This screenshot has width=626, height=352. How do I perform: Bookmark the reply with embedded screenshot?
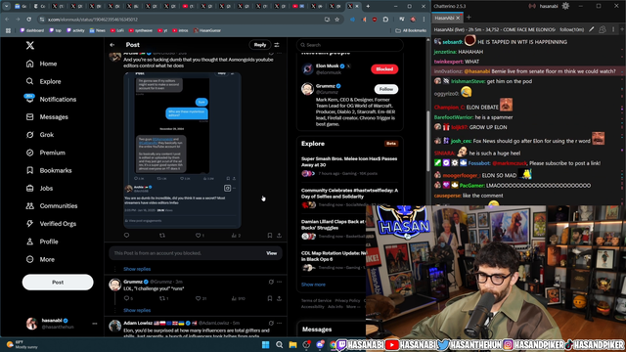pos(270,236)
